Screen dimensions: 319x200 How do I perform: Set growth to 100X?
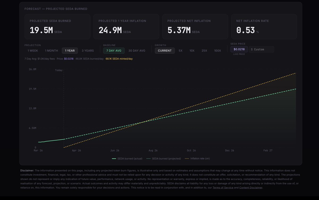(x=217, y=51)
